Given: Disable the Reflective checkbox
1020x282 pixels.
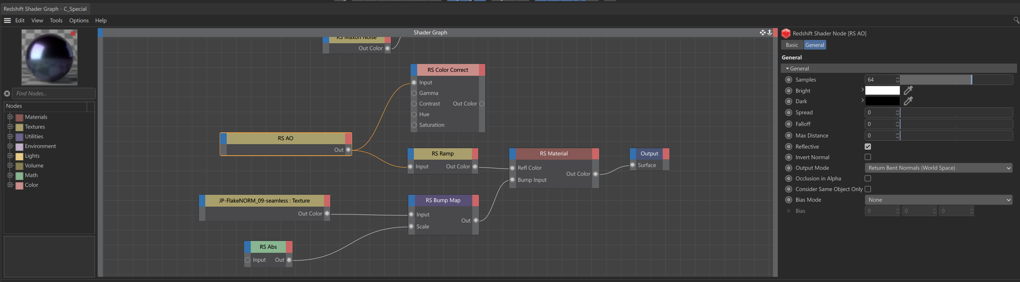Looking at the screenshot, I should (868, 146).
